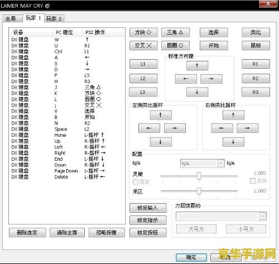Click the standard D-pad left arrow button
Viewport: 279px width, 264px height.
point(186,79)
